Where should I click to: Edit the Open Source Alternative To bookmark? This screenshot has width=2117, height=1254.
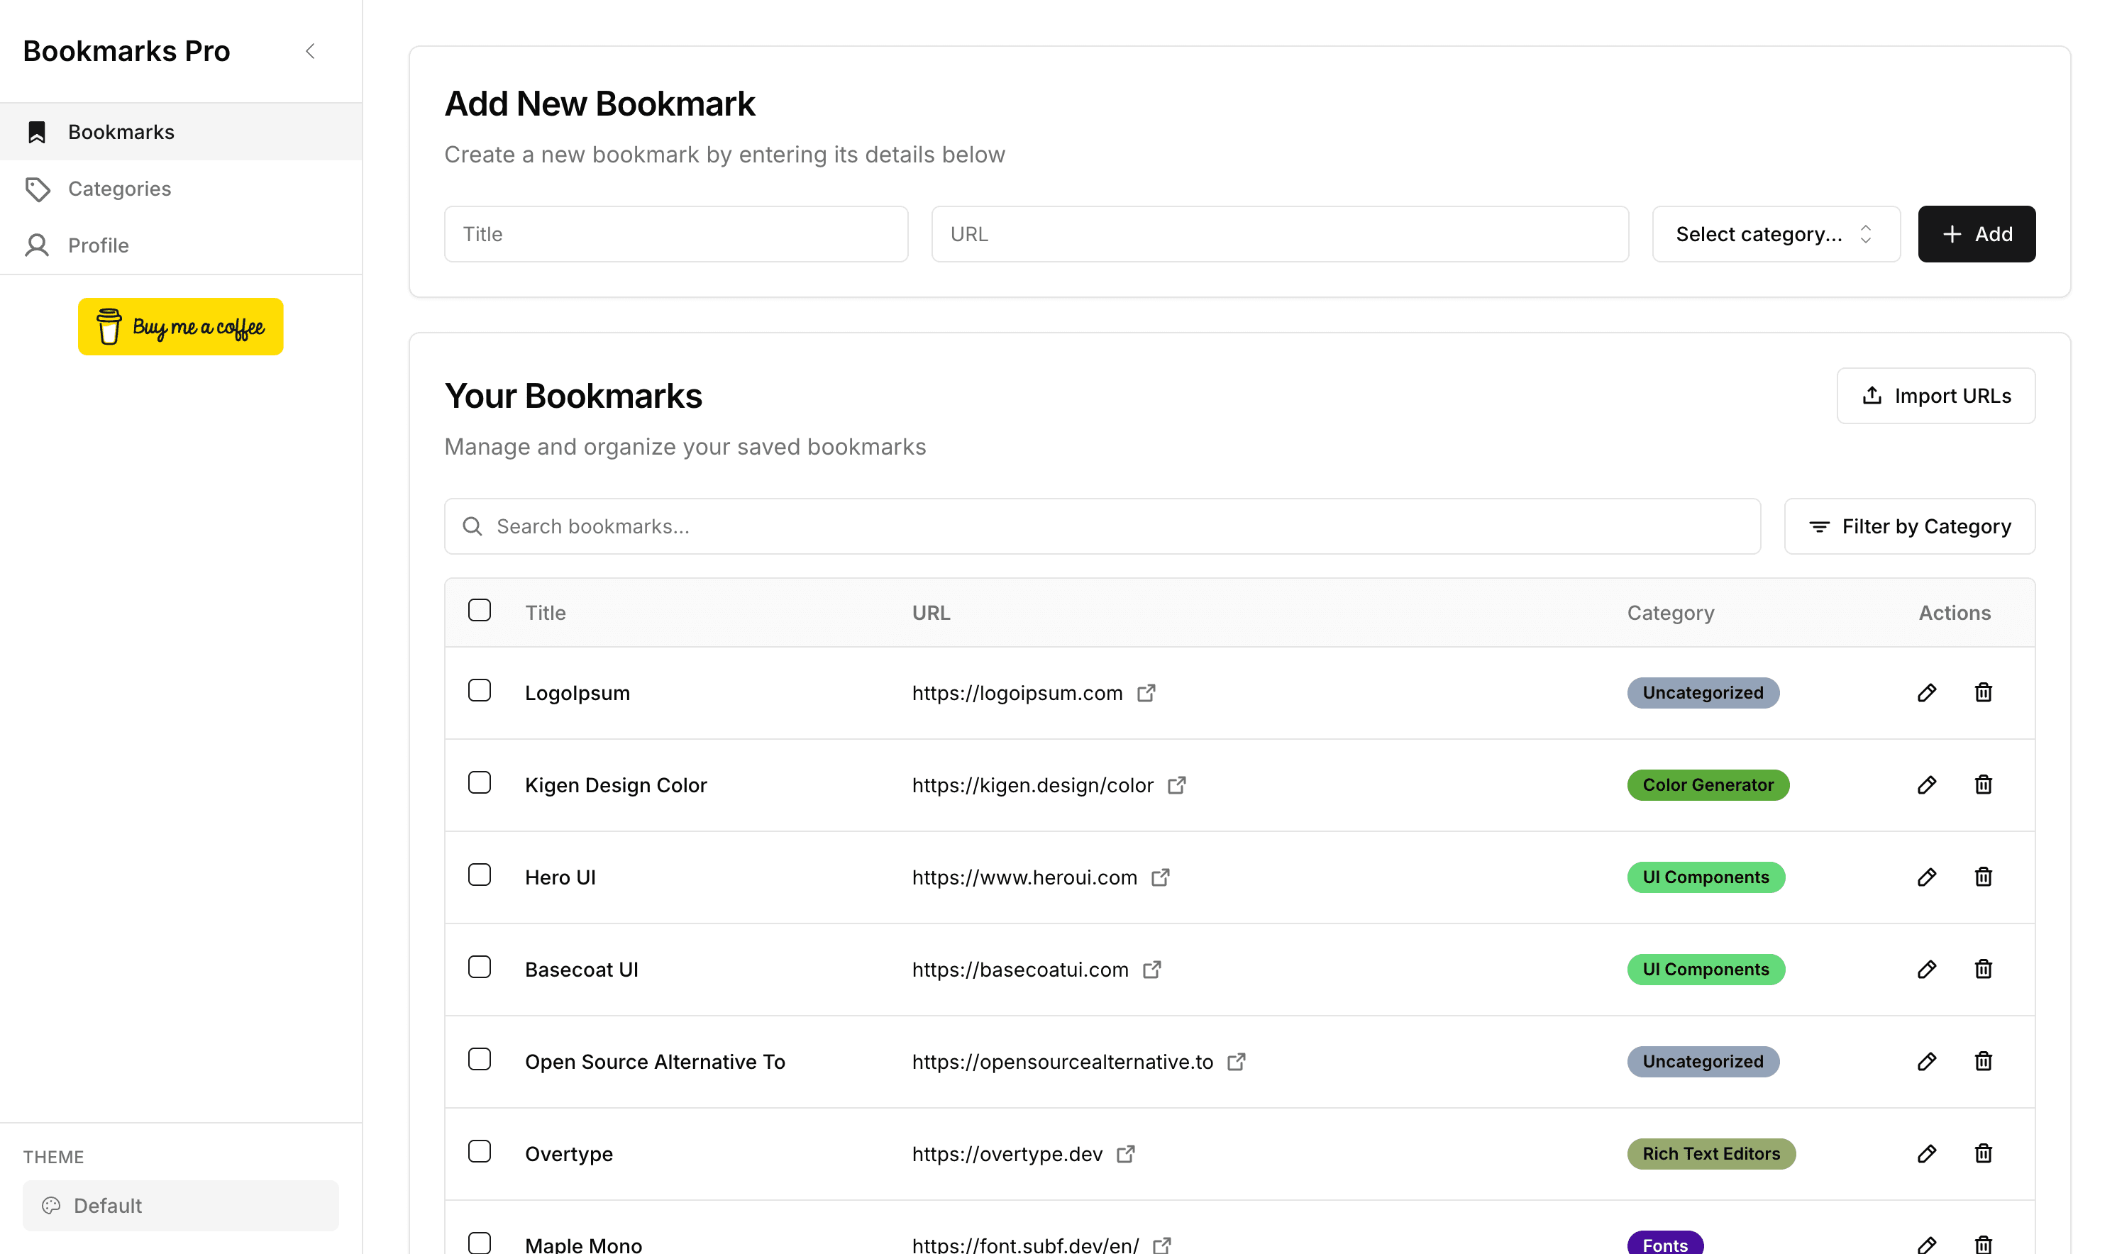coord(1926,1061)
